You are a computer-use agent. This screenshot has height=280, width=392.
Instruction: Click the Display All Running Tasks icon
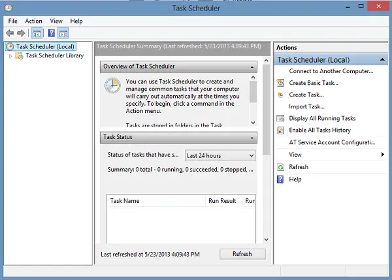(280, 118)
